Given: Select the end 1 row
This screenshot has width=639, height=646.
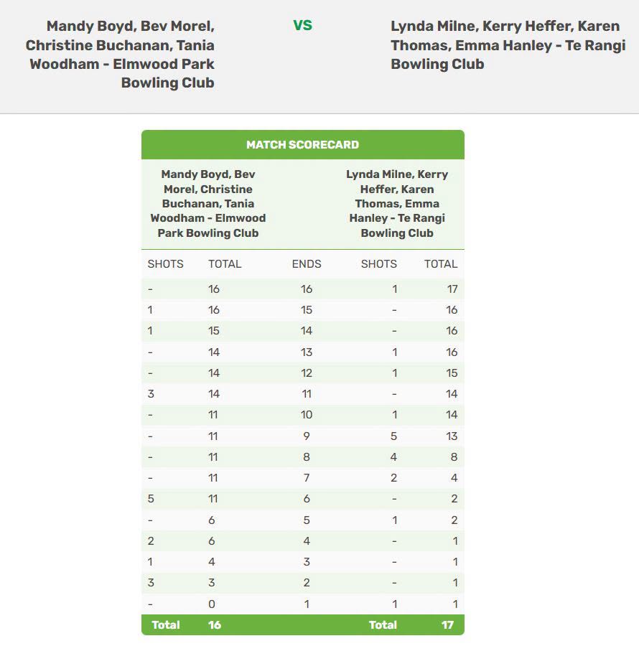Looking at the screenshot, I should (x=303, y=604).
